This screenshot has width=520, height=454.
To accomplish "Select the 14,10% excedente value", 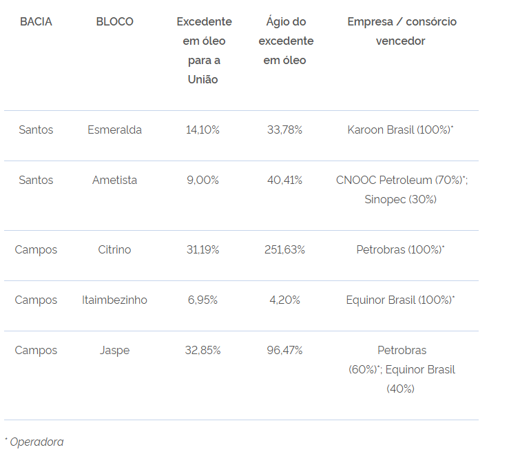I will pos(203,130).
